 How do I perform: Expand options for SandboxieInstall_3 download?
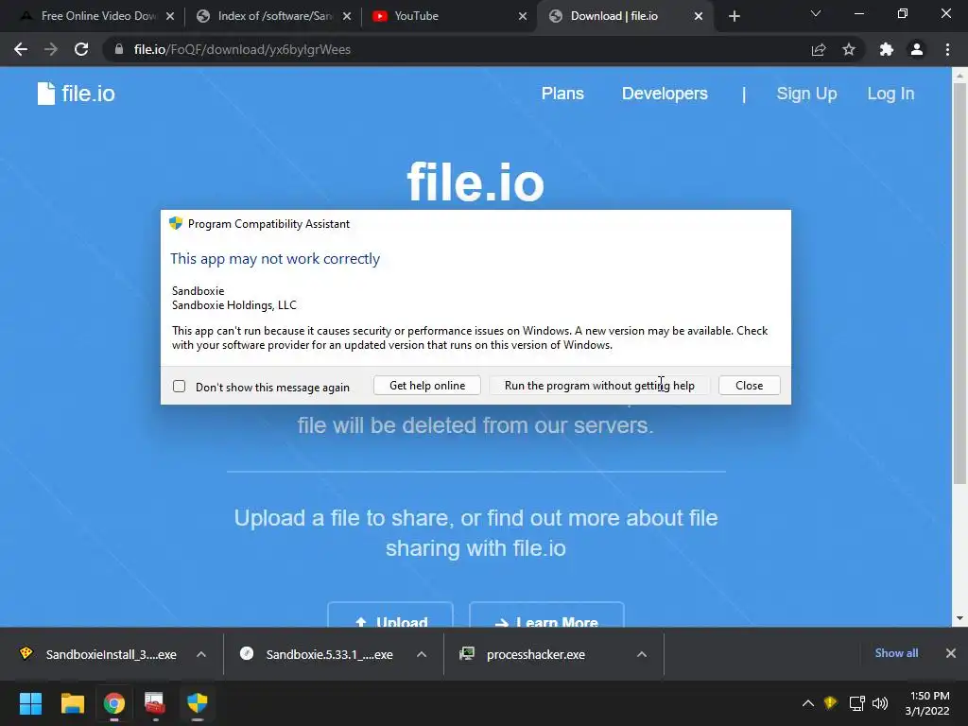(201, 654)
